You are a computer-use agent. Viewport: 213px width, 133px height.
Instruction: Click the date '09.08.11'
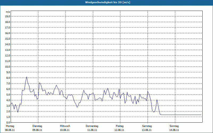click(x=37, y=130)
